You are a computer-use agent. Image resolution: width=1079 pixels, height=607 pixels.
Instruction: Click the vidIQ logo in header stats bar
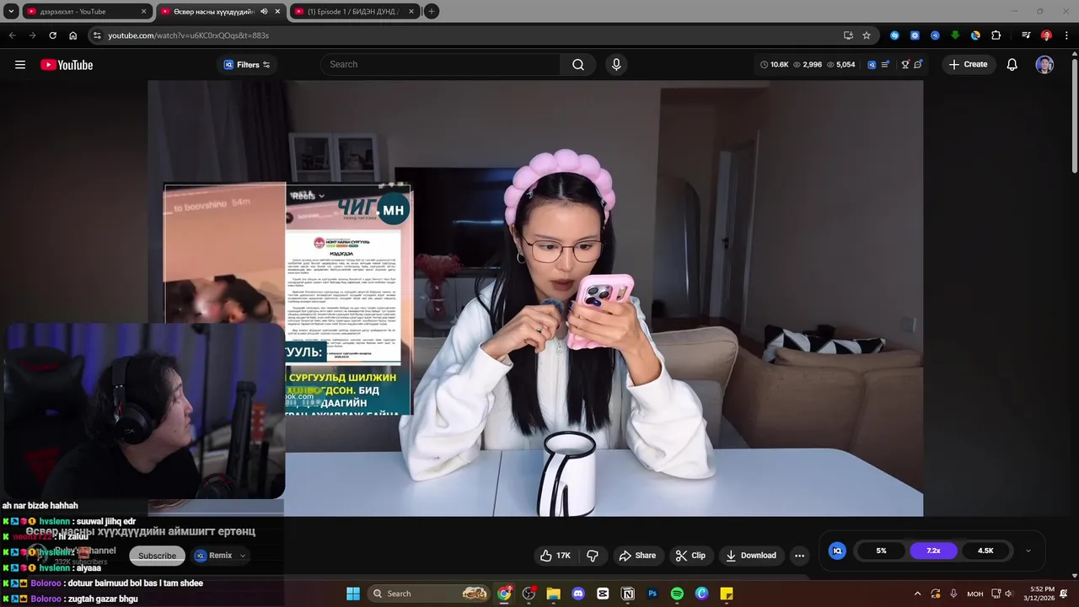[872, 65]
